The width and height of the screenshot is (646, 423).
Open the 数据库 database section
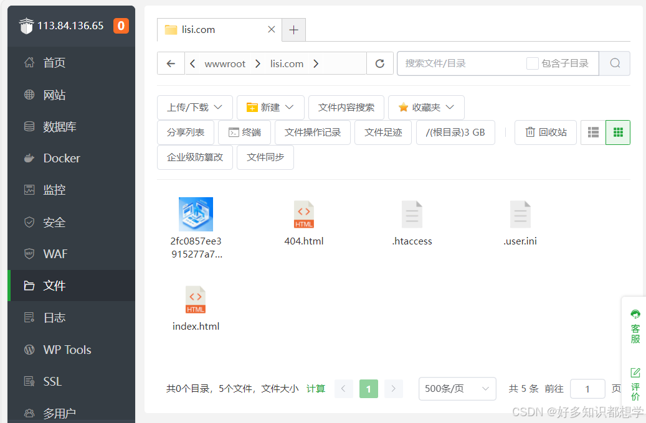pos(71,127)
